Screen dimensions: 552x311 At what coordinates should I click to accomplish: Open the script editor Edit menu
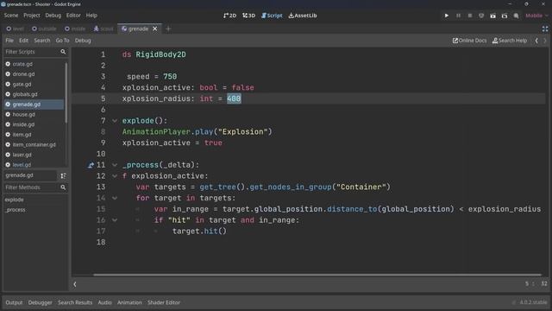coord(23,41)
